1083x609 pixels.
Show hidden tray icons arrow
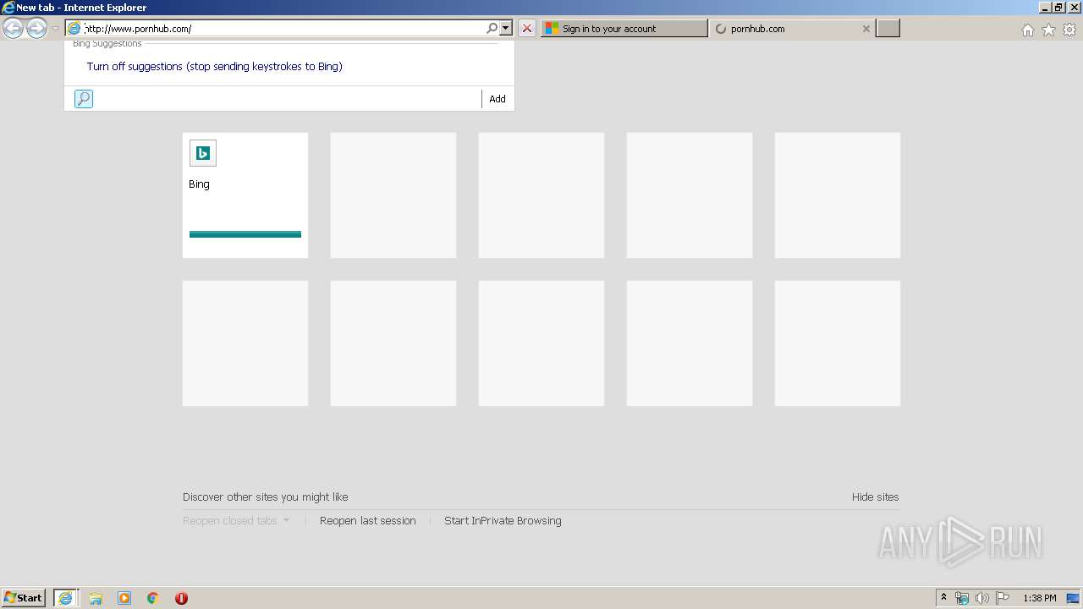point(943,598)
